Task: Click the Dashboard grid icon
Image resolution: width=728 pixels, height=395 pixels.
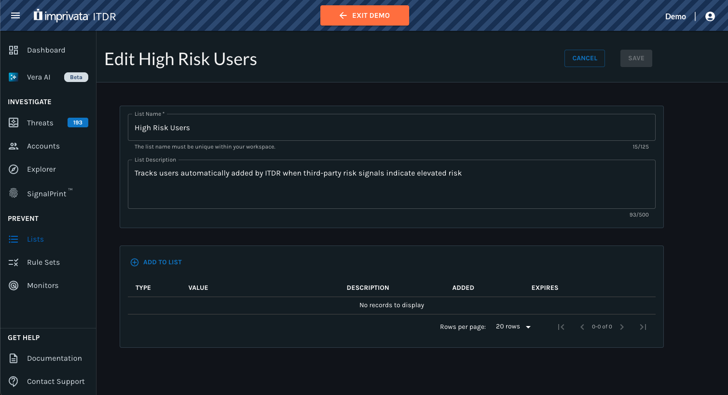Action: (14, 50)
